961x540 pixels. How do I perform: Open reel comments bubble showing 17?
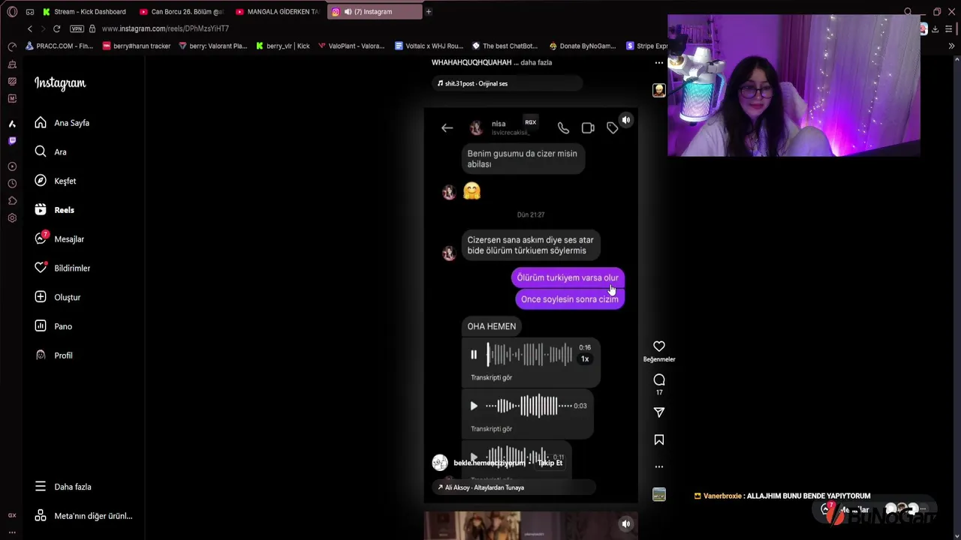tap(658, 379)
